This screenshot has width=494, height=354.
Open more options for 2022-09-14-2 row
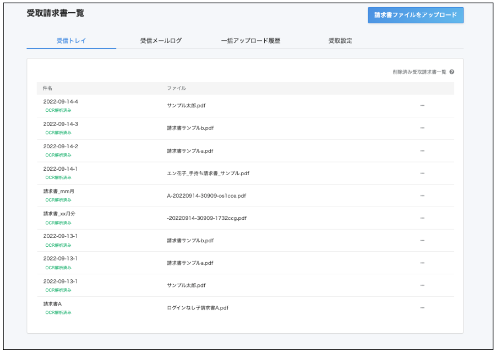click(422, 151)
